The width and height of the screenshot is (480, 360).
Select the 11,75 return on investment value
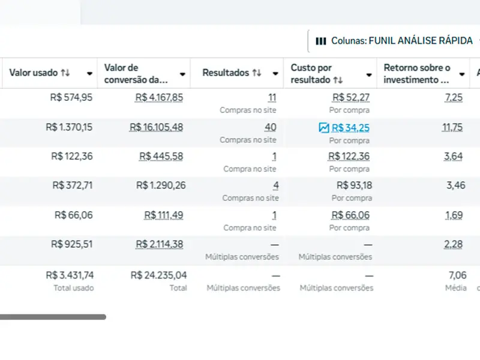(x=452, y=127)
